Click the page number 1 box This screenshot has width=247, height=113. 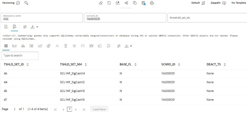(x=69, y=109)
